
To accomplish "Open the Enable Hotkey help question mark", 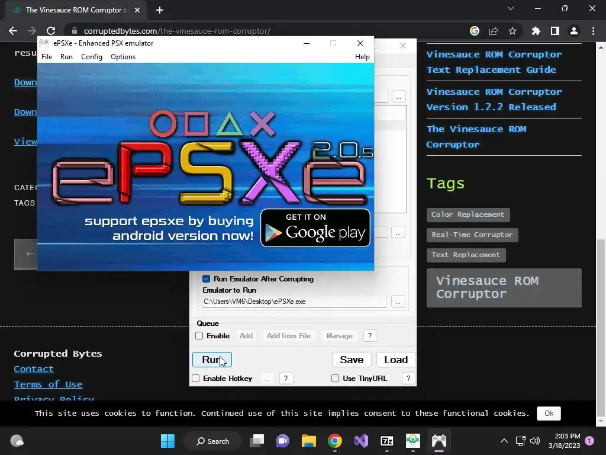I will (x=286, y=379).
